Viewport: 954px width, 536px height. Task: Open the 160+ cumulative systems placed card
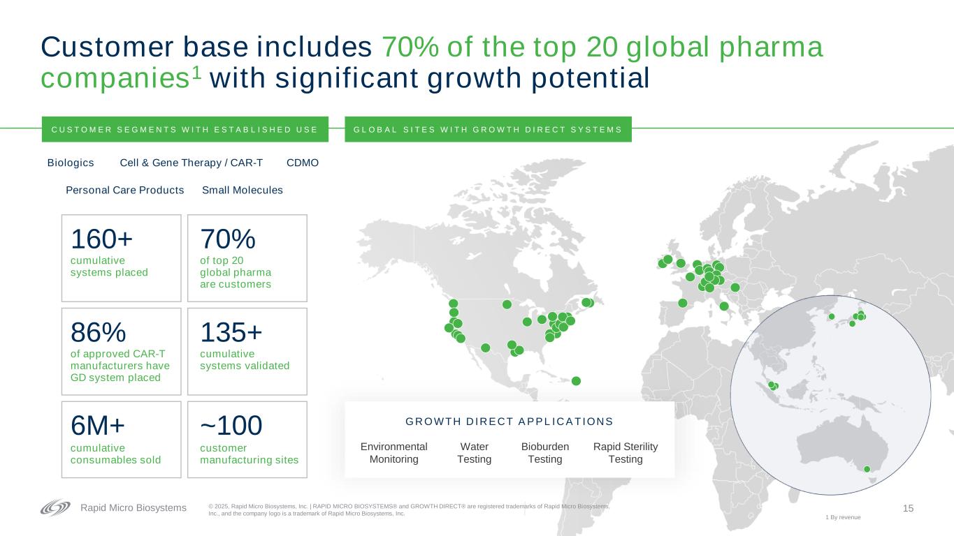pyautogui.click(x=122, y=258)
